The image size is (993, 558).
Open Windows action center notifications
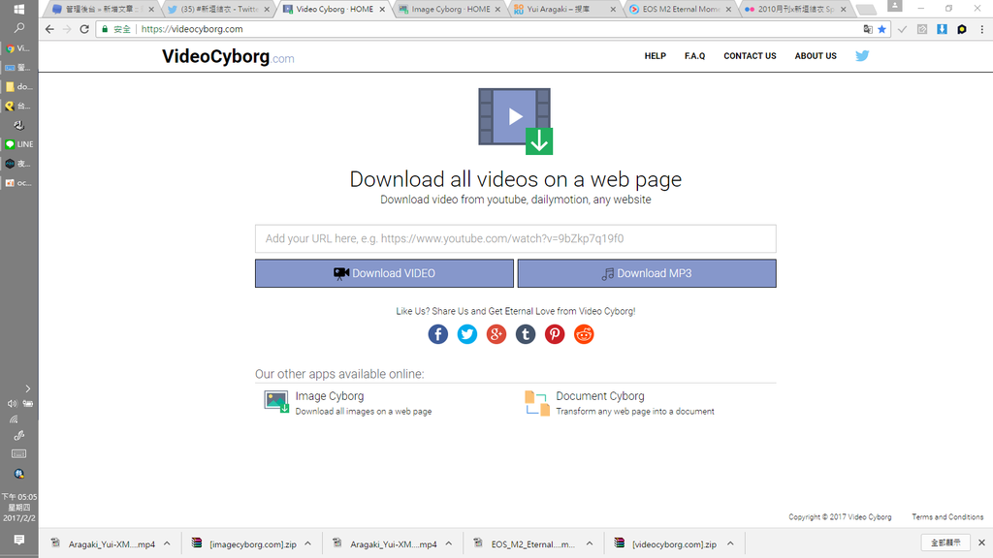click(19, 540)
